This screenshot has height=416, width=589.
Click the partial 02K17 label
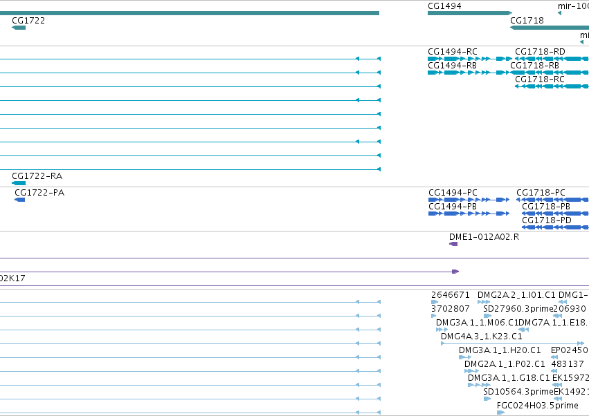click(x=12, y=278)
